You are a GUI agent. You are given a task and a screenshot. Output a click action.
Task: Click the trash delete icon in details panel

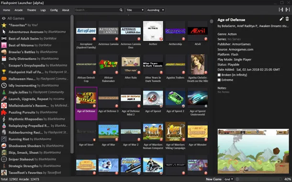(x=287, y=19)
